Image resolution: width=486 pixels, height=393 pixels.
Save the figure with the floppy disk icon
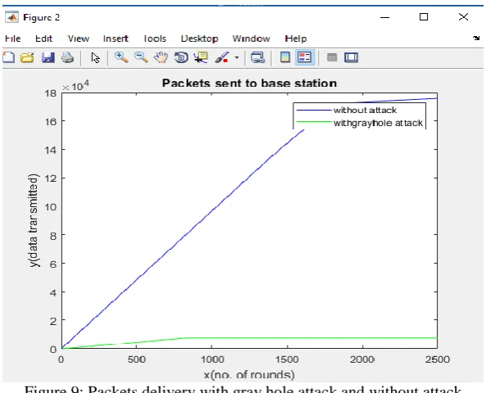(48, 57)
